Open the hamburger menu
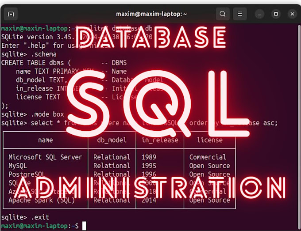This screenshot has width=301, height=231. [240, 14]
